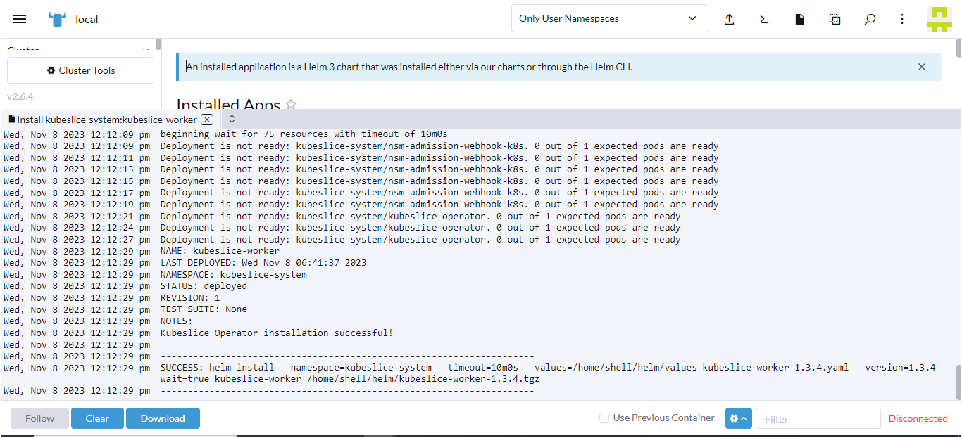Image resolution: width=962 pixels, height=438 pixels.
Task: Click the 'Installed Apps' heading
Action: coord(228,104)
